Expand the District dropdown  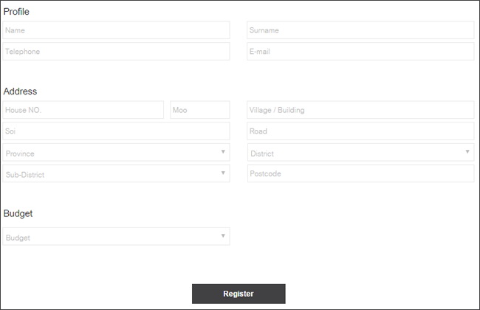click(354, 153)
